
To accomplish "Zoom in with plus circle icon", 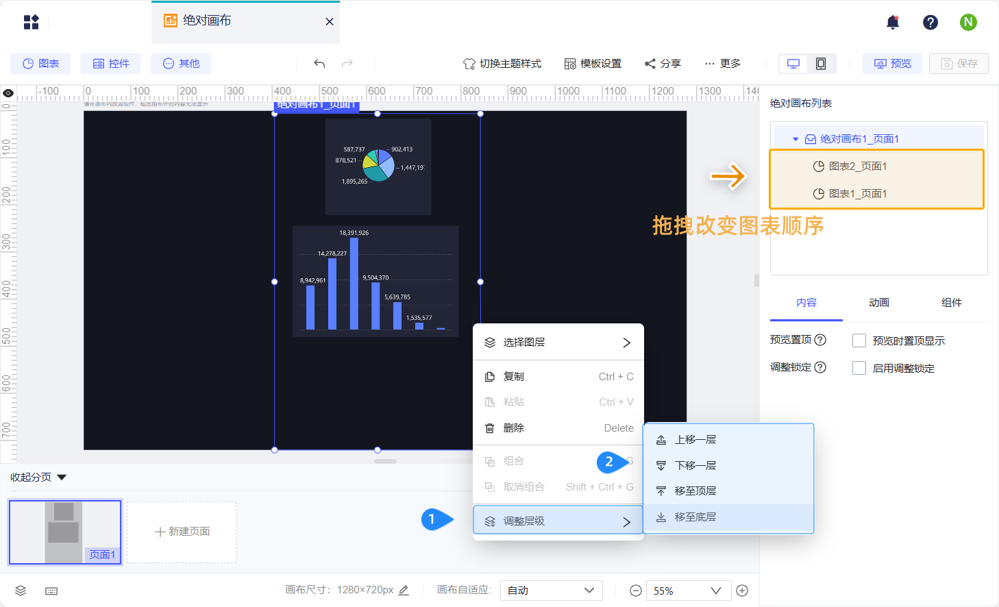I will tap(742, 591).
